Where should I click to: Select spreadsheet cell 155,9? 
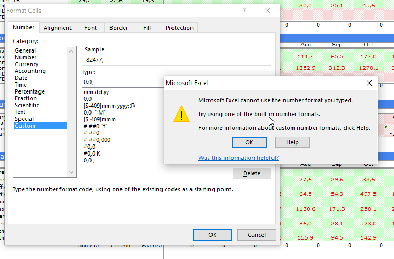305,237
